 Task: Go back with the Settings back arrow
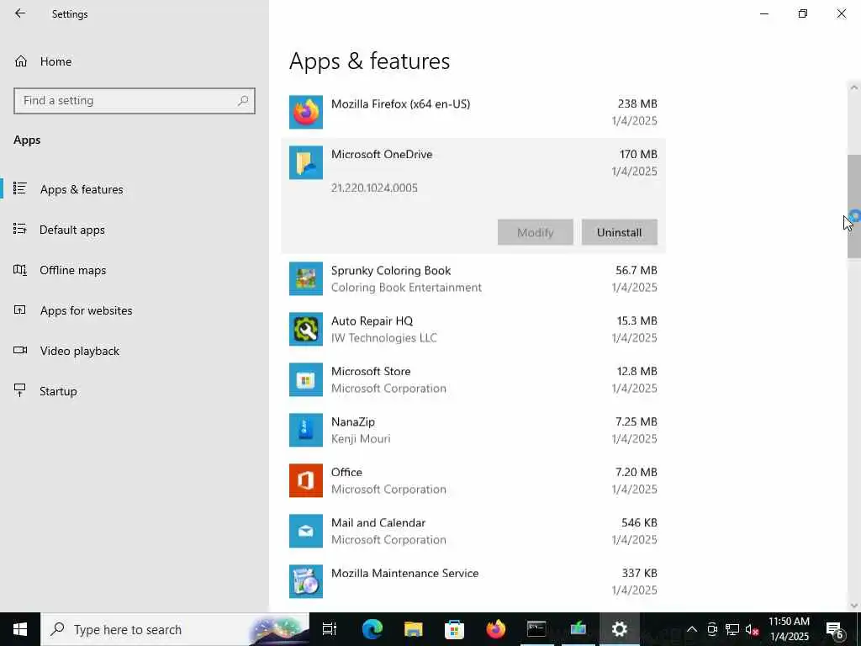point(20,13)
